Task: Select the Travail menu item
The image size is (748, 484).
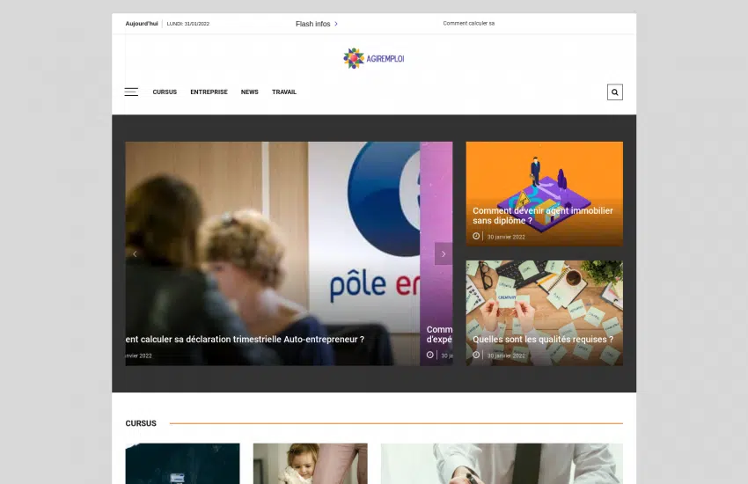Action: pyautogui.click(x=284, y=92)
